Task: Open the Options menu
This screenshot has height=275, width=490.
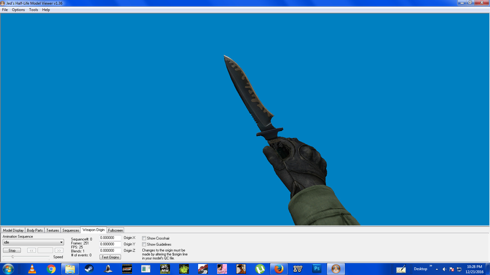Action: pos(18,9)
